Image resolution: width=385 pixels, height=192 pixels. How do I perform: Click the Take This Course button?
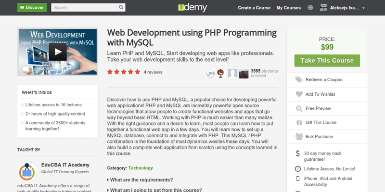click(327, 61)
